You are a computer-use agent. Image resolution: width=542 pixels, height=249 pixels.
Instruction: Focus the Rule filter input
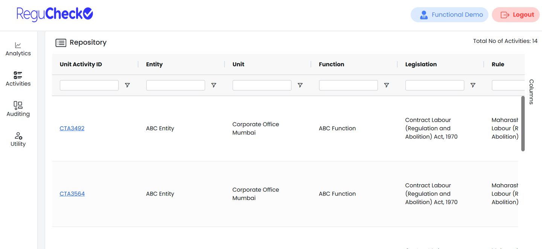[x=508, y=86]
